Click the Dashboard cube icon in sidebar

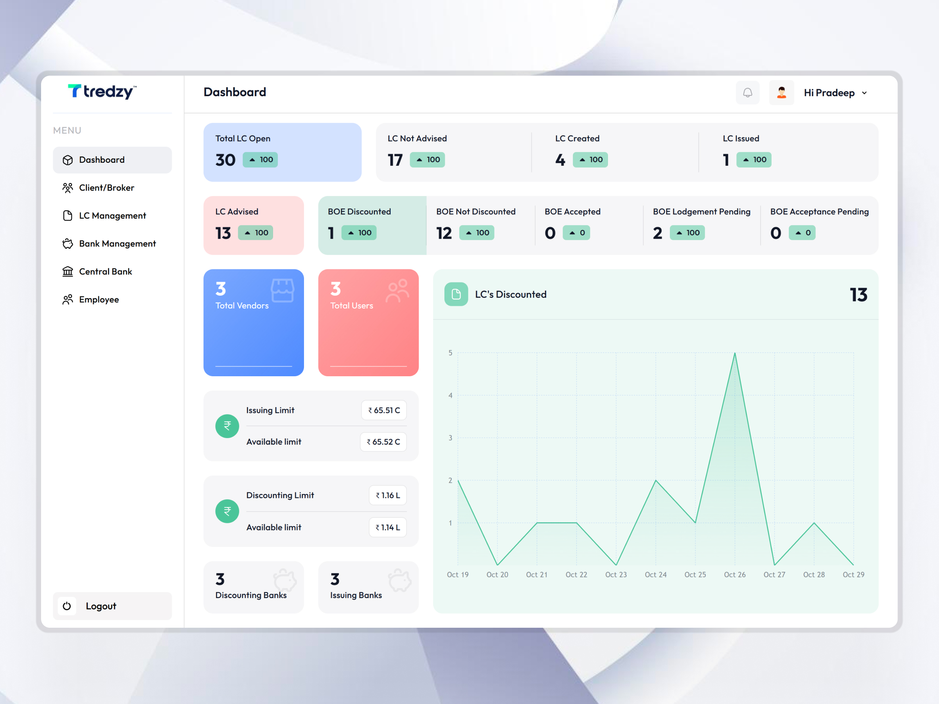[x=68, y=160]
